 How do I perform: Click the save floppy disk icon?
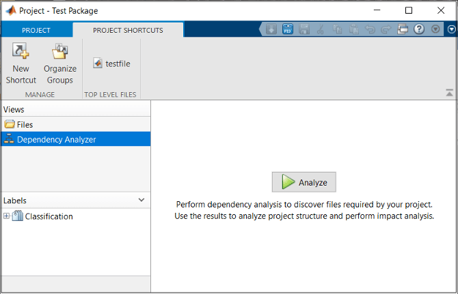pyautogui.click(x=304, y=29)
